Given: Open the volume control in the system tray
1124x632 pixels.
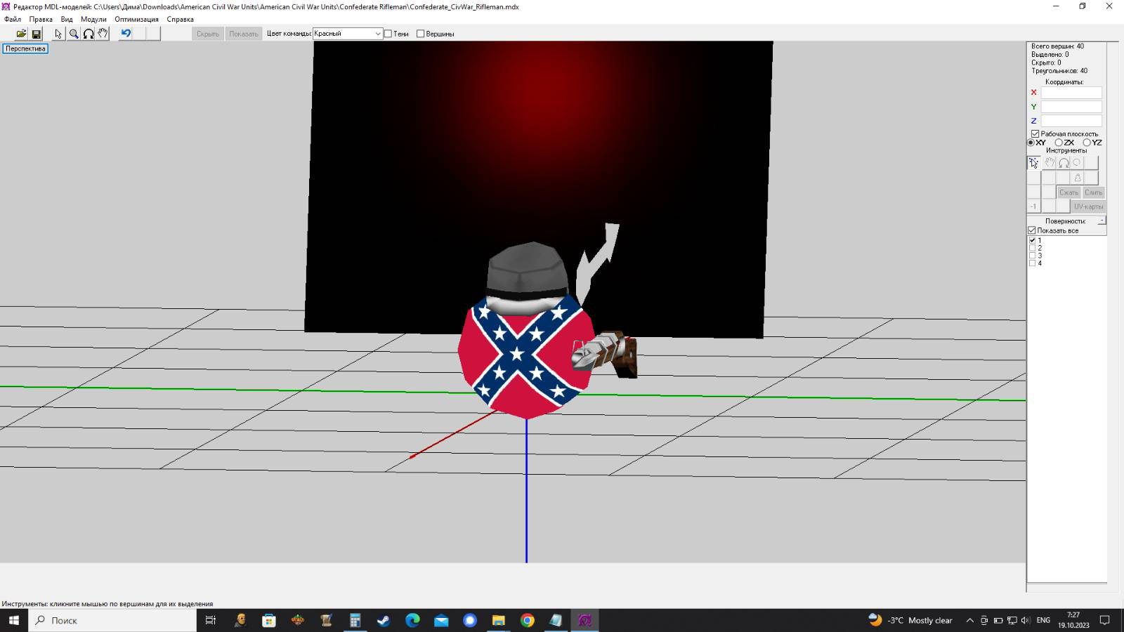Looking at the screenshot, I should [1026, 620].
